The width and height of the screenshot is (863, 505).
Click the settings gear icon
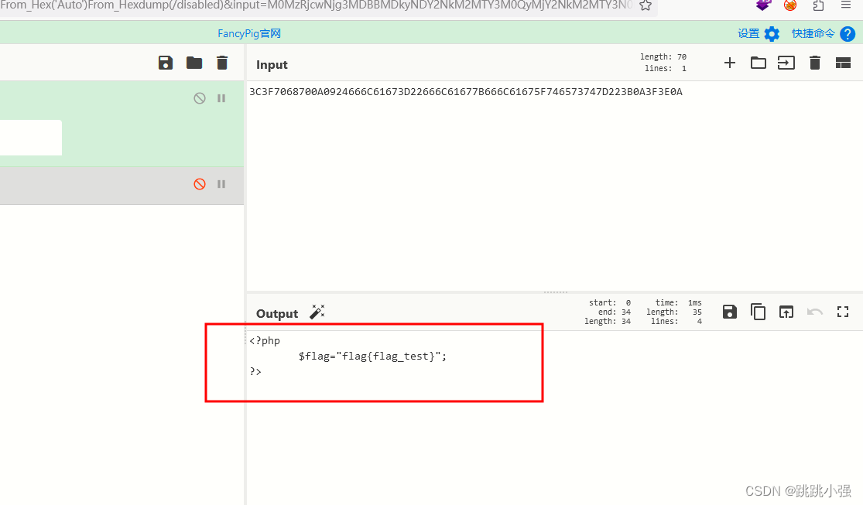coord(772,34)
